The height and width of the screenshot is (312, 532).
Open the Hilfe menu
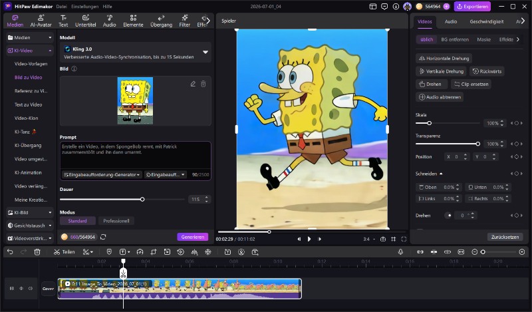point(107,7)
